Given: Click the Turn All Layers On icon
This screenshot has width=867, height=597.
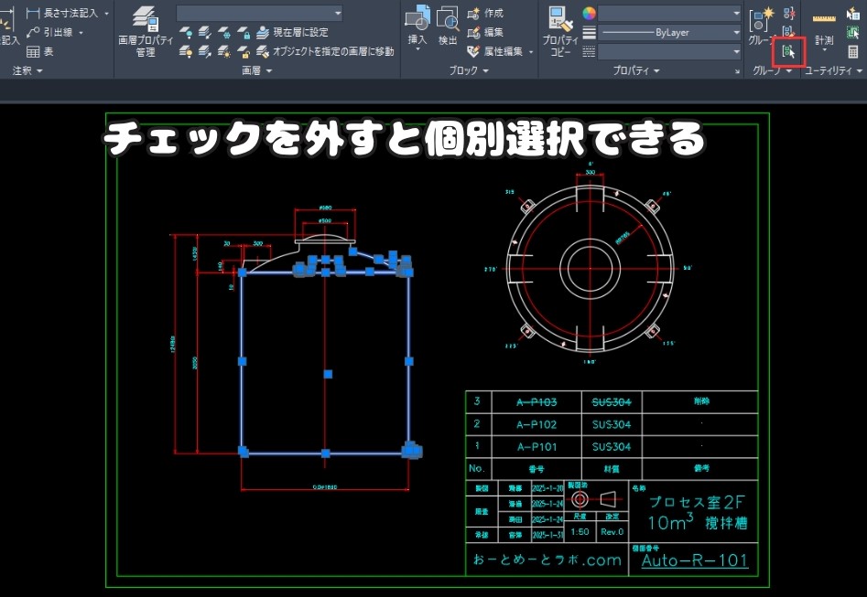Looking at the screenshot, I should 187,52.
